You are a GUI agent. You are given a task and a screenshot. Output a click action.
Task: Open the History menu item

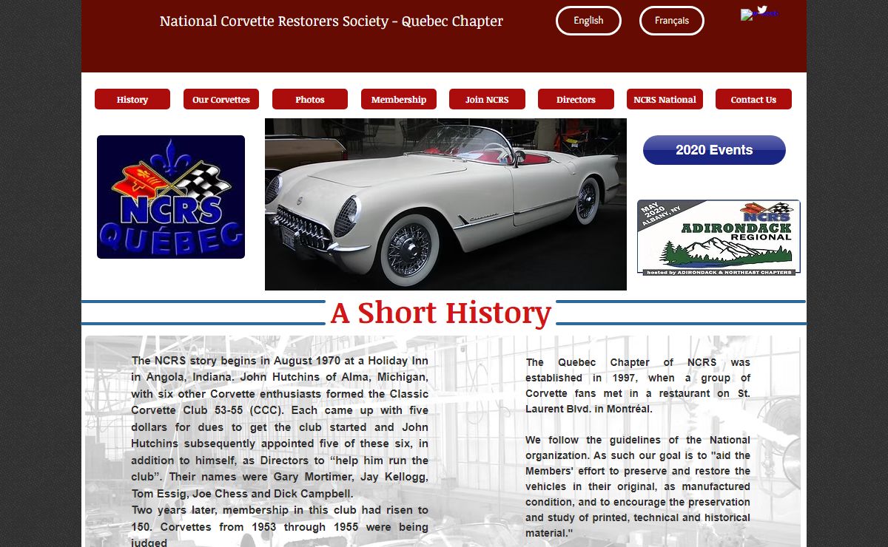pyautogui.click(x=132, y=99)
